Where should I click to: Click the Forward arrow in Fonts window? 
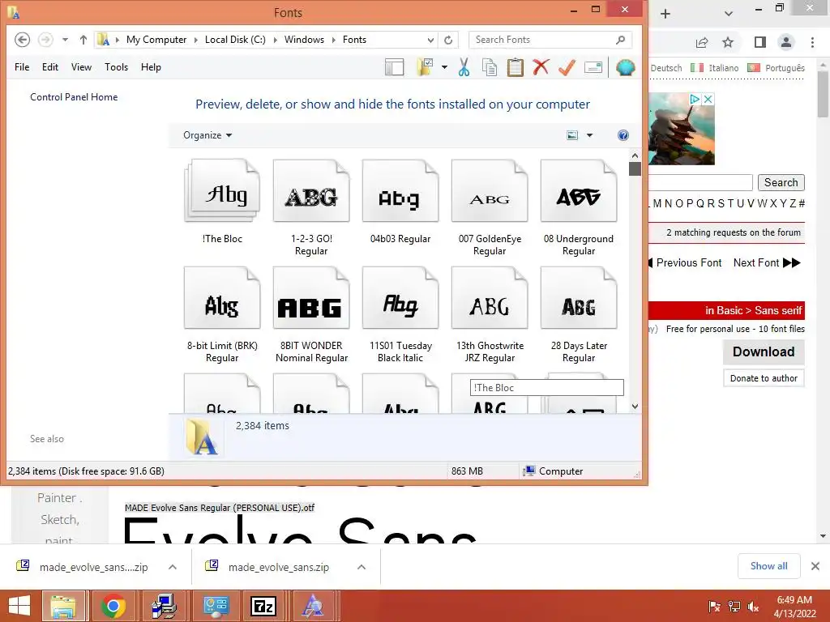click(x=45, y=40)
